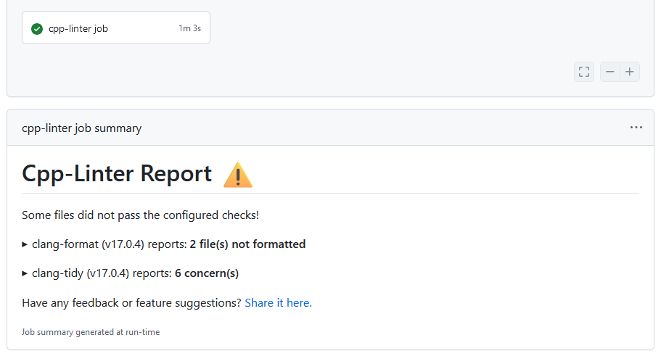Viewport: 661px width, 356px height.
Task: Click the 'Cpp-Linter Report' heading
Action: point(117,174)
